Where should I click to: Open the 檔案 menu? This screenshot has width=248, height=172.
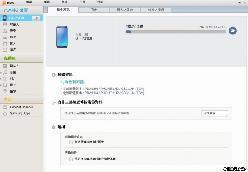click(x=29, y=2)
